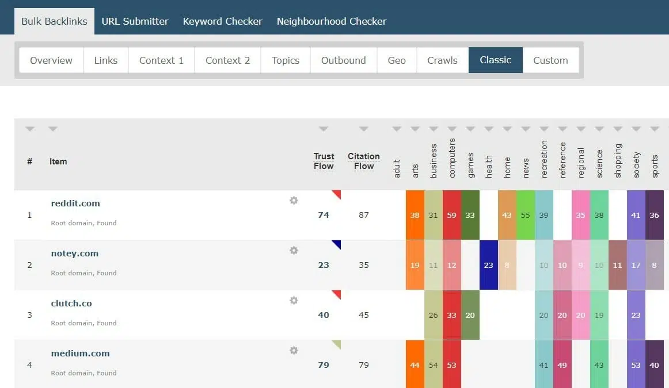Click notey.com Citation Flow value 35
Image resolution: width=669 pixels, height=388 pixels.
click(x=363, y=265)
